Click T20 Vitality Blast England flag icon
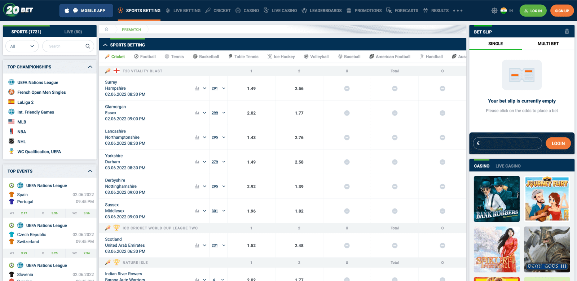577x281 pixels. pos(116,71)
